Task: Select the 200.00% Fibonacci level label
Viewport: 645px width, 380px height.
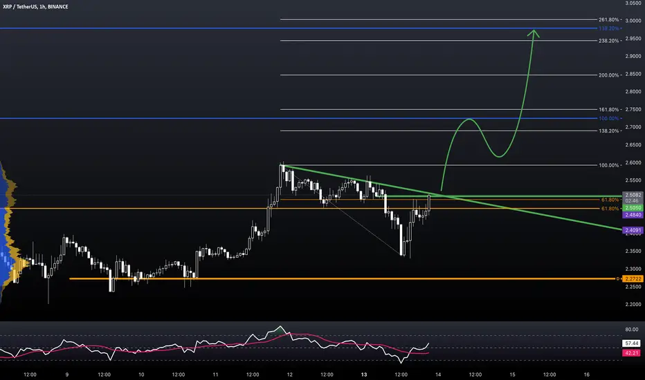Action: coord(609,75)
